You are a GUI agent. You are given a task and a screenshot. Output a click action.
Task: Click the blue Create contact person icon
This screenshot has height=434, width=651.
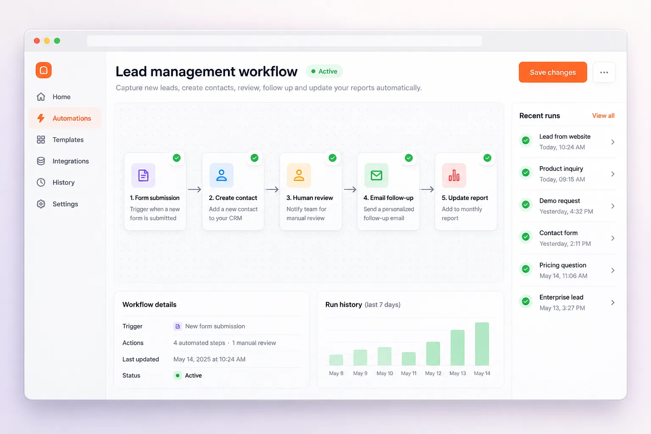pos(221,175)
